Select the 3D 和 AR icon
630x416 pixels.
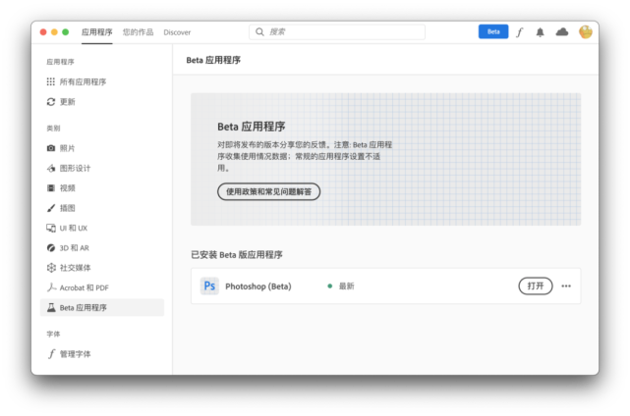coord(51,248)
